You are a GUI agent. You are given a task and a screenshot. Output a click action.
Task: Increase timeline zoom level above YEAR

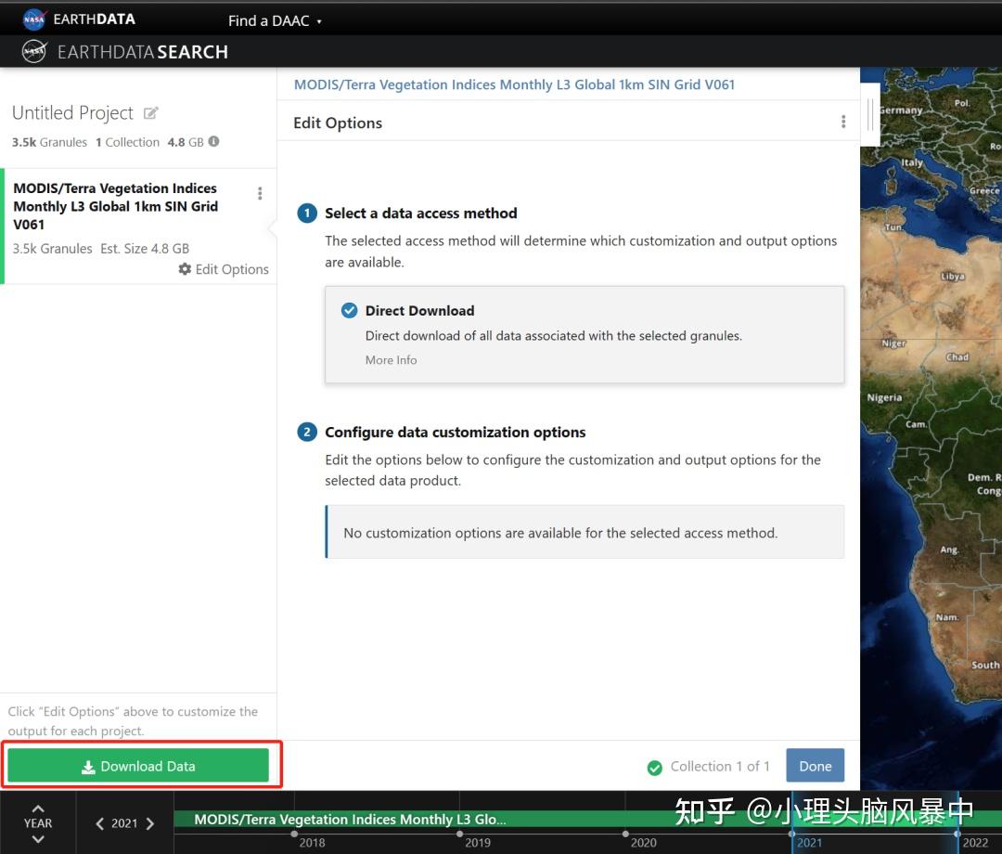[38, 808]
